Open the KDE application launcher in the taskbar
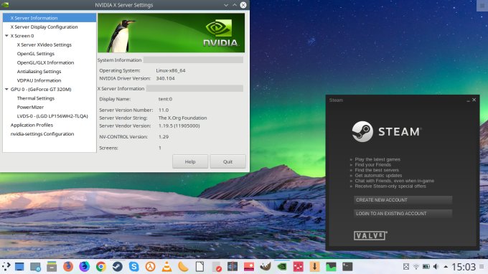 (6, 267)
